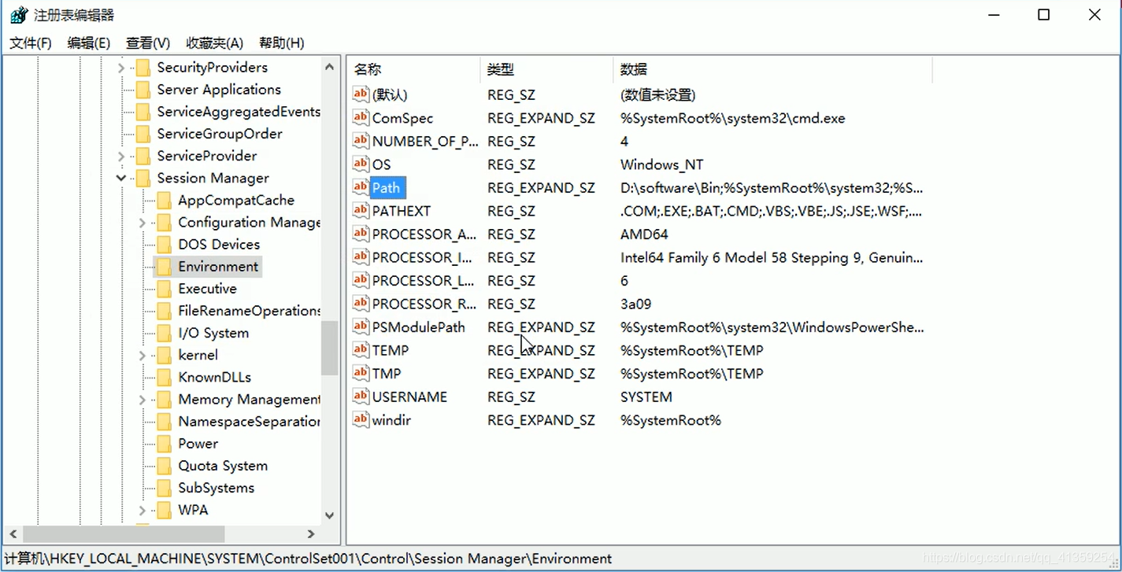This screenshot has height=572, width=1122.
Task: Select the I/O System key
Action: (213, 333)
